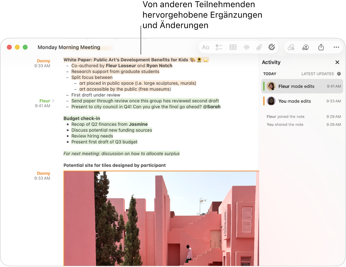346x267 pixels.
Task: Click 'Split focus between' line
Action: pyautogui.click(x=92, y=77)
